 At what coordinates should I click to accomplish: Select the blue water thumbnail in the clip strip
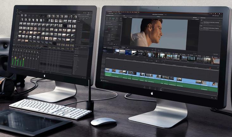point(128,52)
